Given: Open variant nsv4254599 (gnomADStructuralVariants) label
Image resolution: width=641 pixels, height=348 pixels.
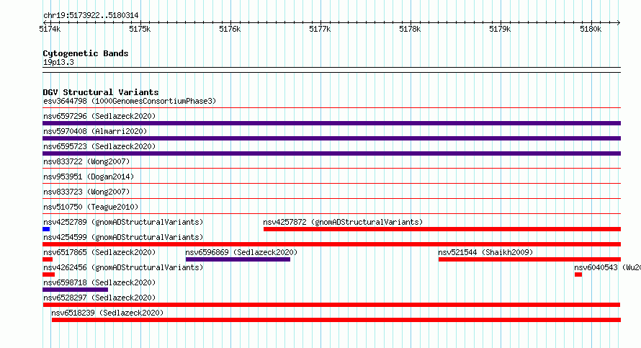Looking at the screenshot, I should tap(123, 237).
